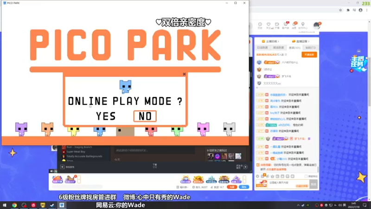
Task: Click first friend avatar in Steam panel
Action: pyautogui.click(x=210, y=156)
